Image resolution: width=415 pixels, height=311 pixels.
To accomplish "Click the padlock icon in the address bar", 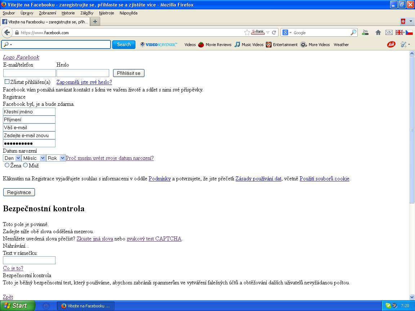I will pos(17,32).
